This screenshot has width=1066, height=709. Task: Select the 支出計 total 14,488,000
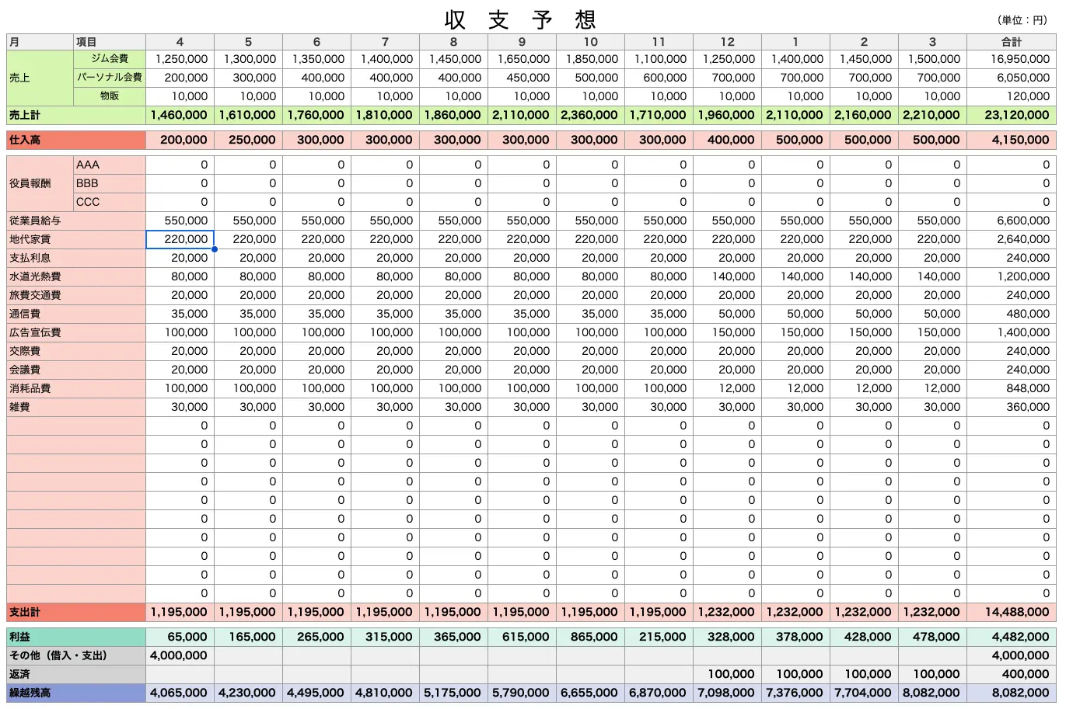[x=1012, y=612]
